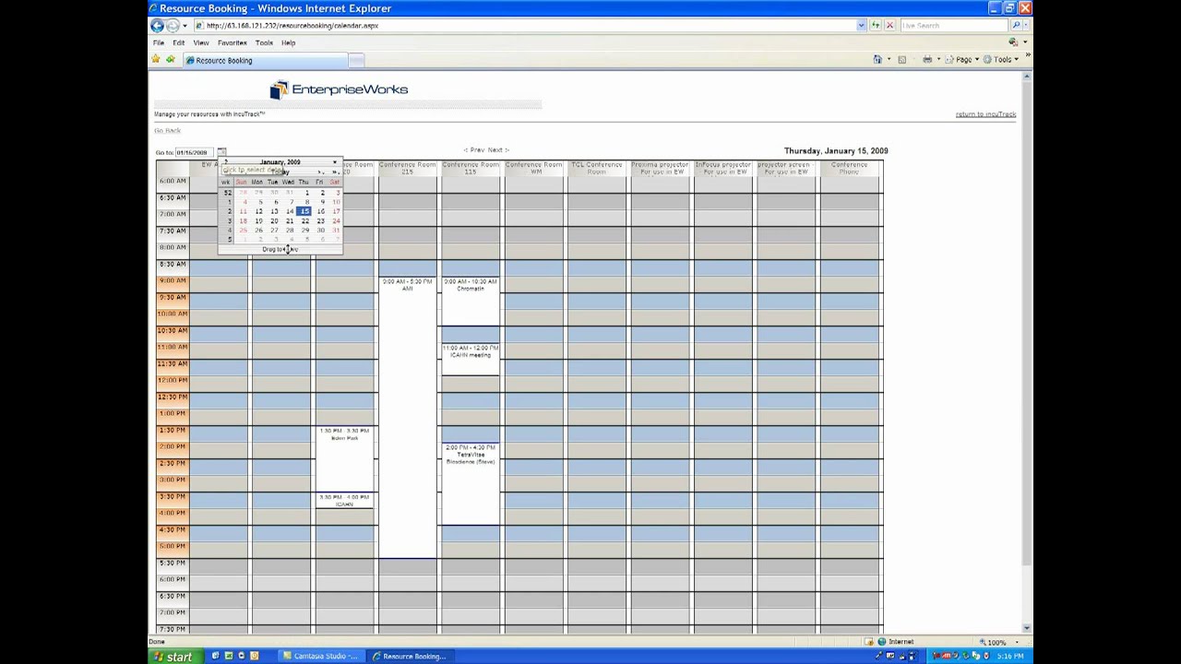Open the File menu

tap(159, 42)
